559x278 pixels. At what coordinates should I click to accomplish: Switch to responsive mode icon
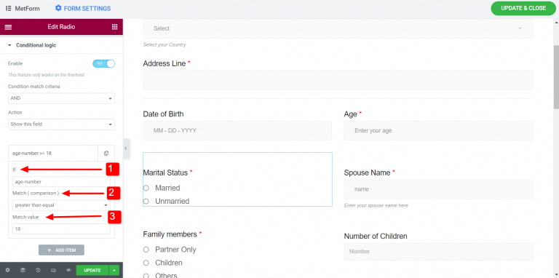coord(53,270)
